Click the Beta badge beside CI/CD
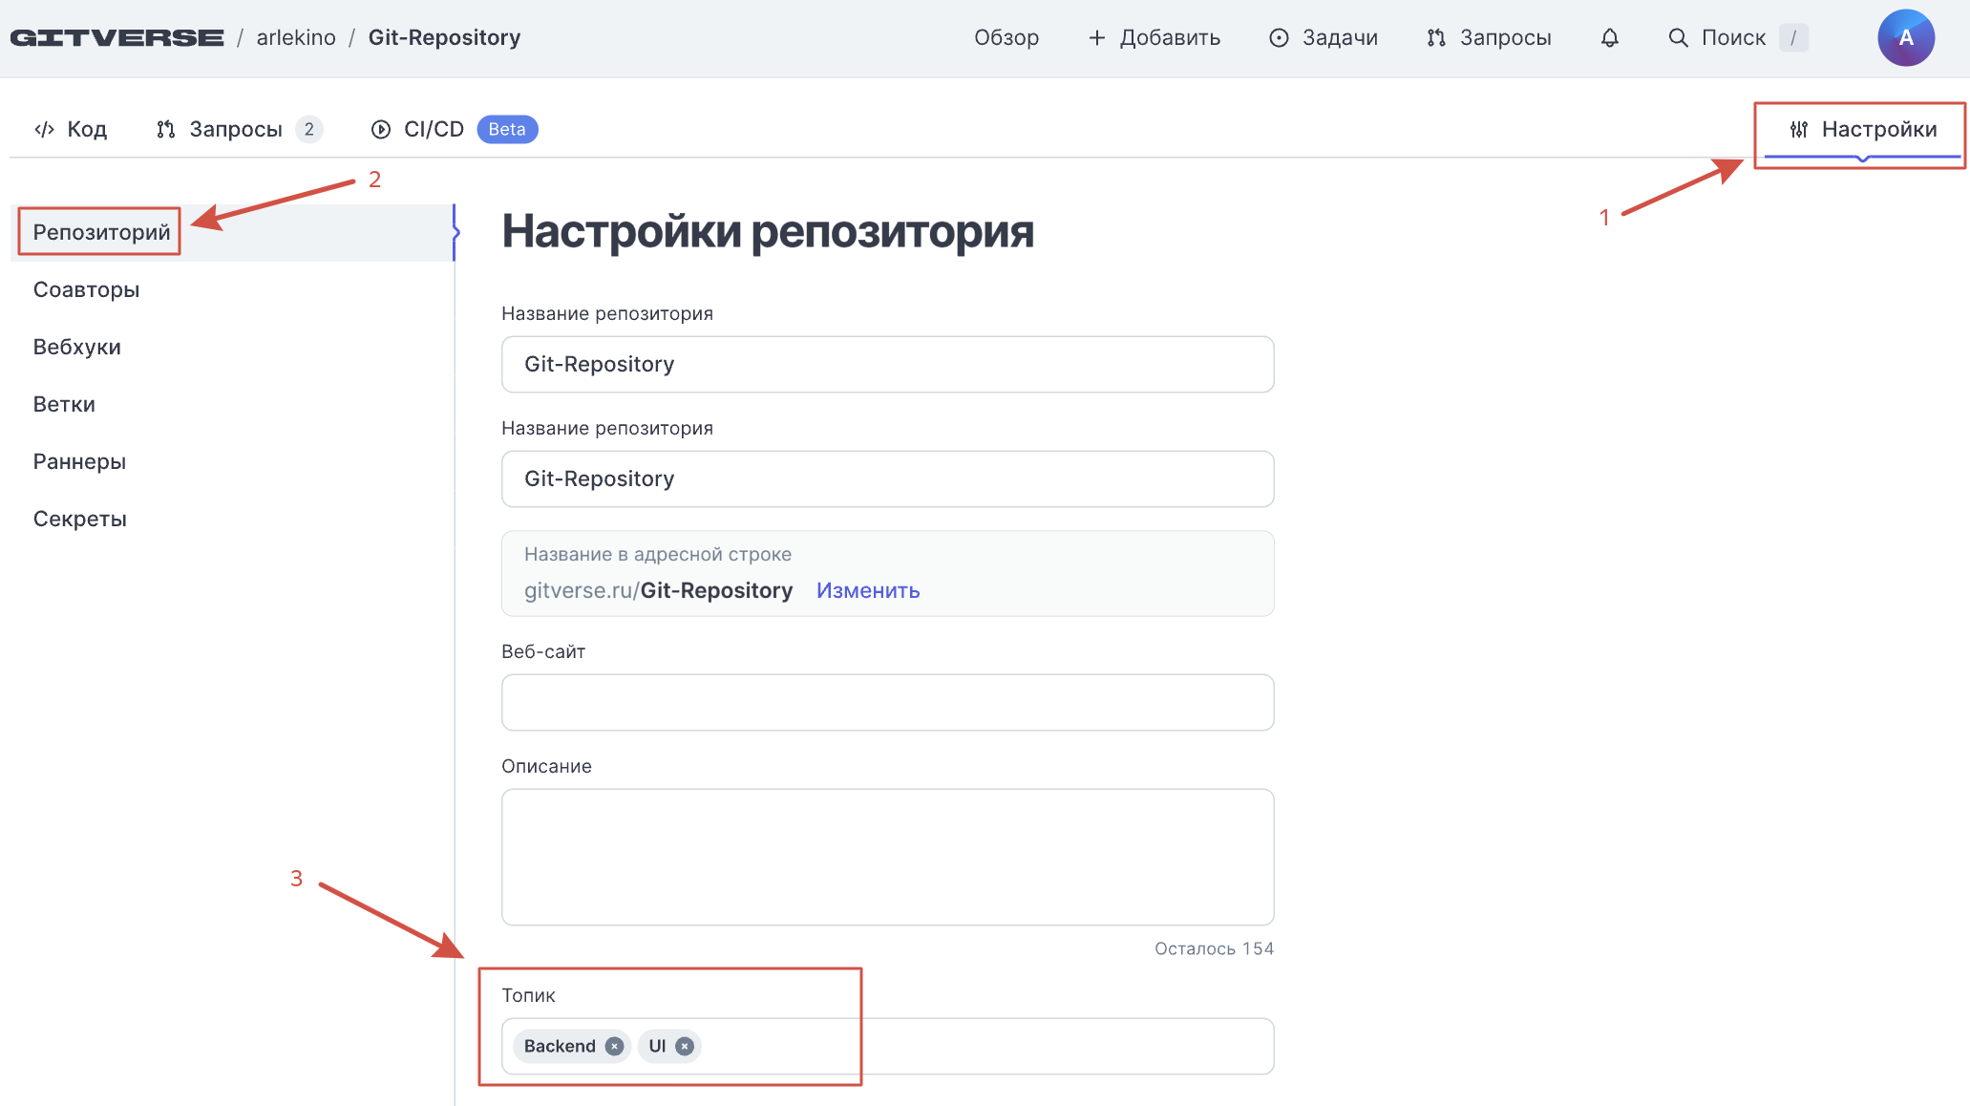This screenshot has height=1106, width=1970. coord(507,129)
